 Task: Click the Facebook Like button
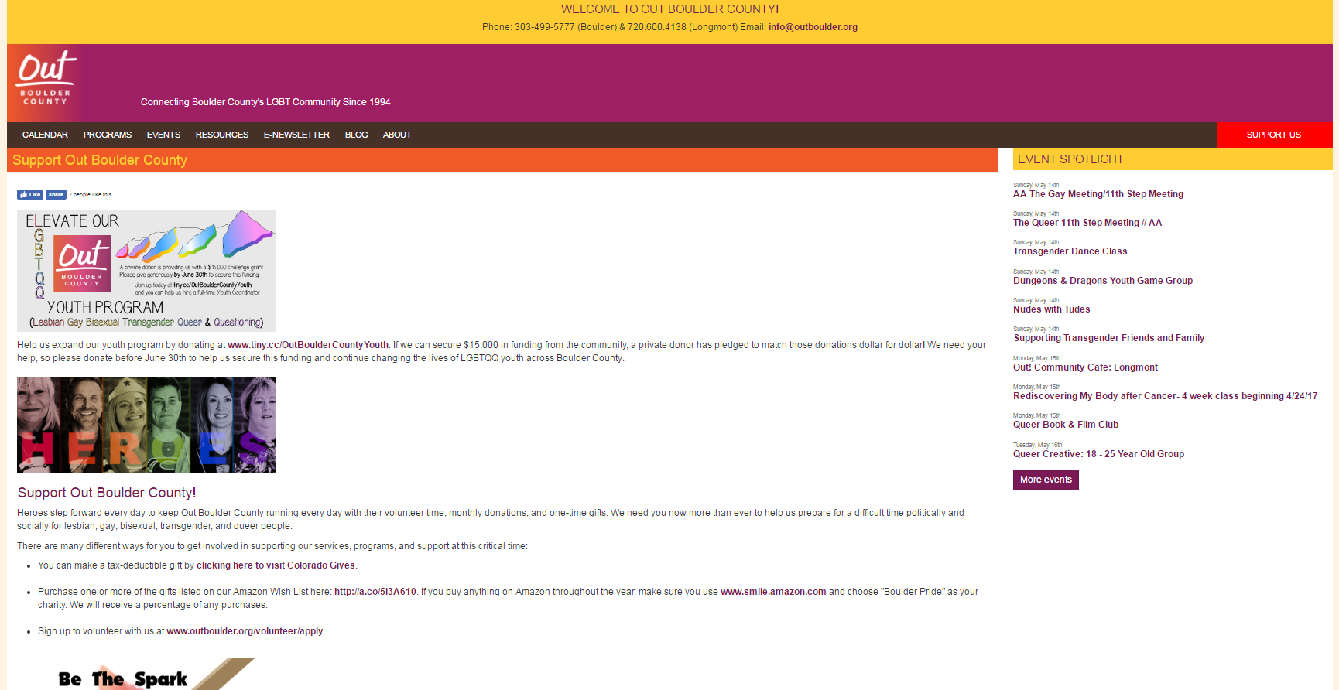tap(30, 195)
